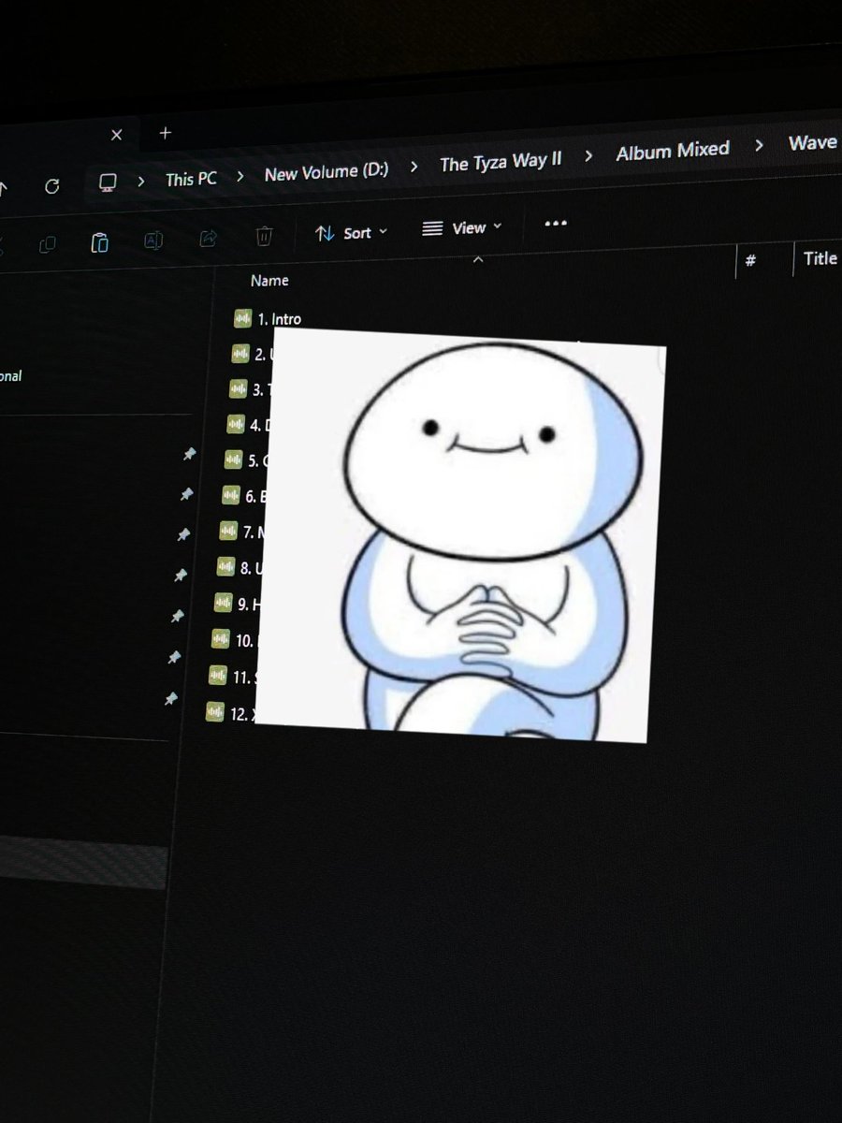
Task: Refresh the current folder view
Action: [x=52, y=186]
